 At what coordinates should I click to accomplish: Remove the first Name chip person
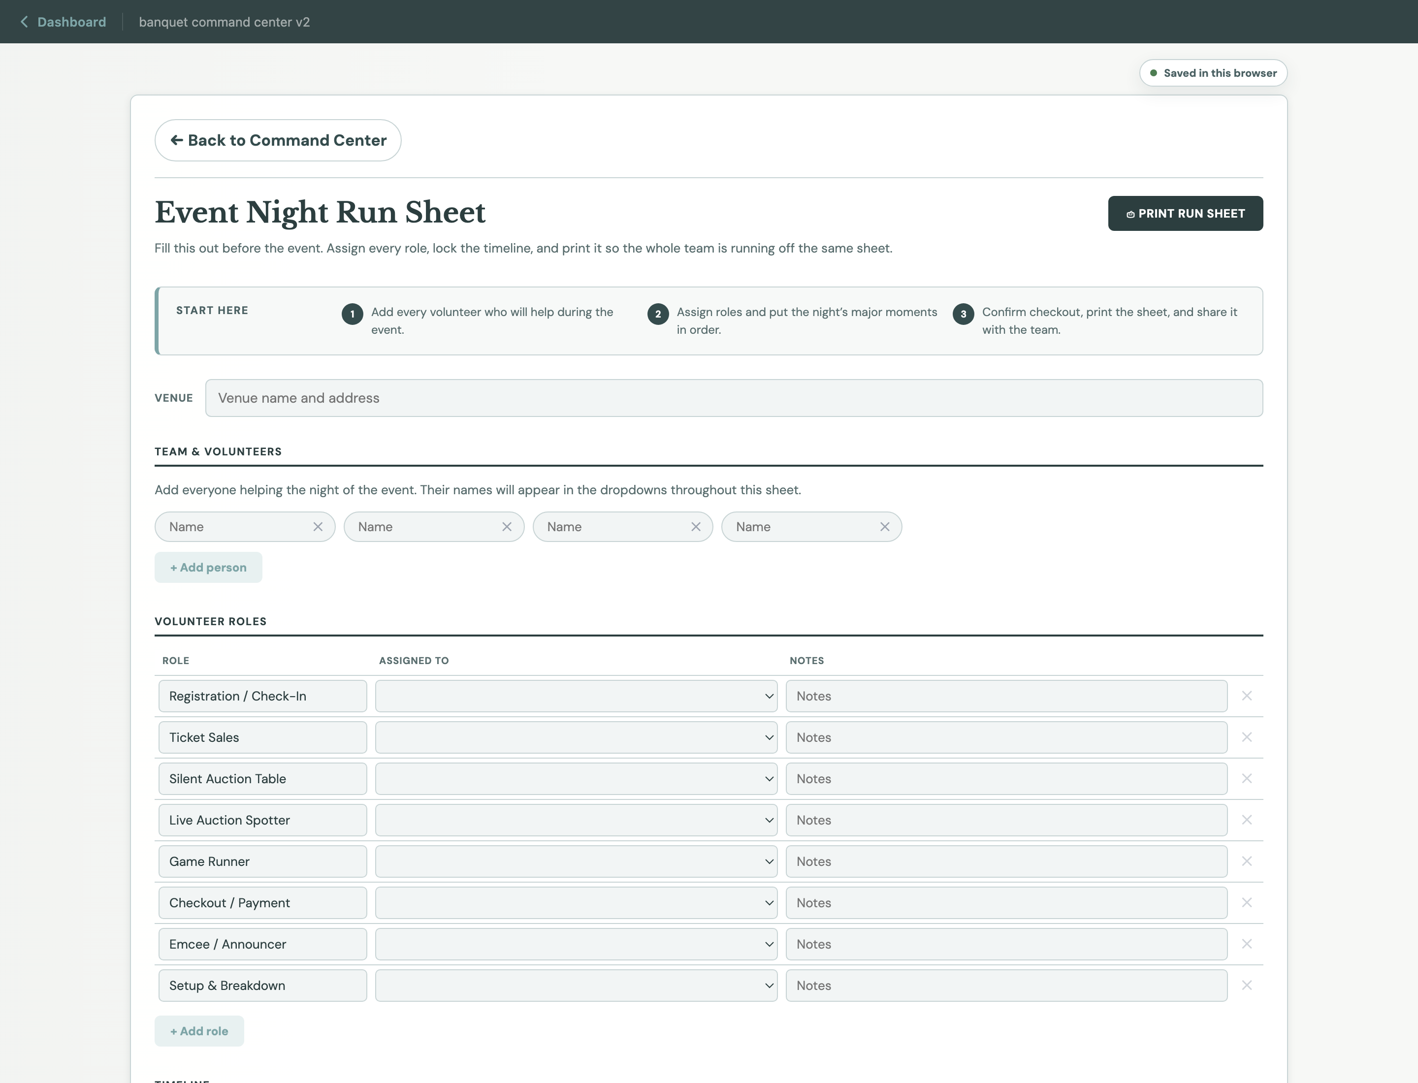[318, 527]
